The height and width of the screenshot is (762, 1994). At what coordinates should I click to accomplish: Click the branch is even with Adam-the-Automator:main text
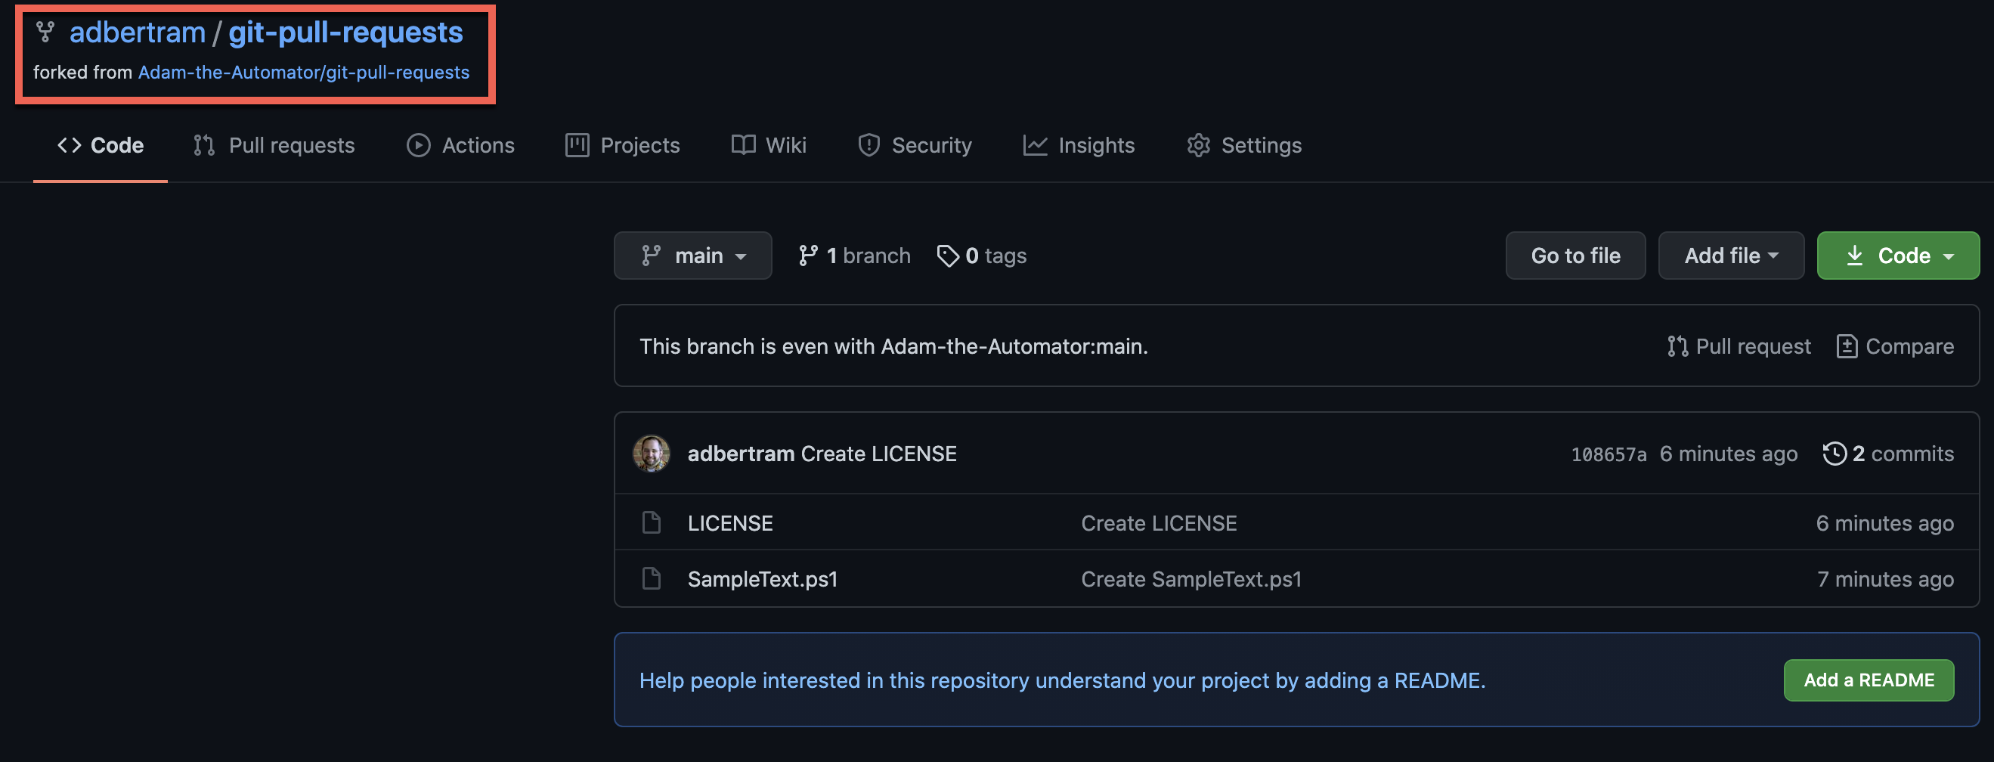click(894, 346)
